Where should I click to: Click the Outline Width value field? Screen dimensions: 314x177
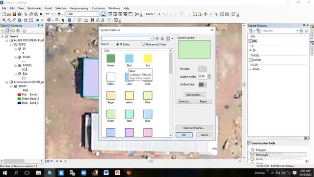203,77
